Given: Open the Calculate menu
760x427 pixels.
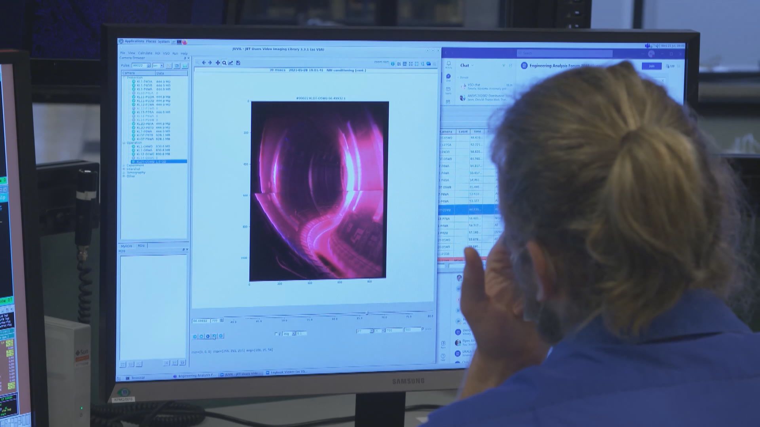Looking at the screenshot, I should 145,53.
